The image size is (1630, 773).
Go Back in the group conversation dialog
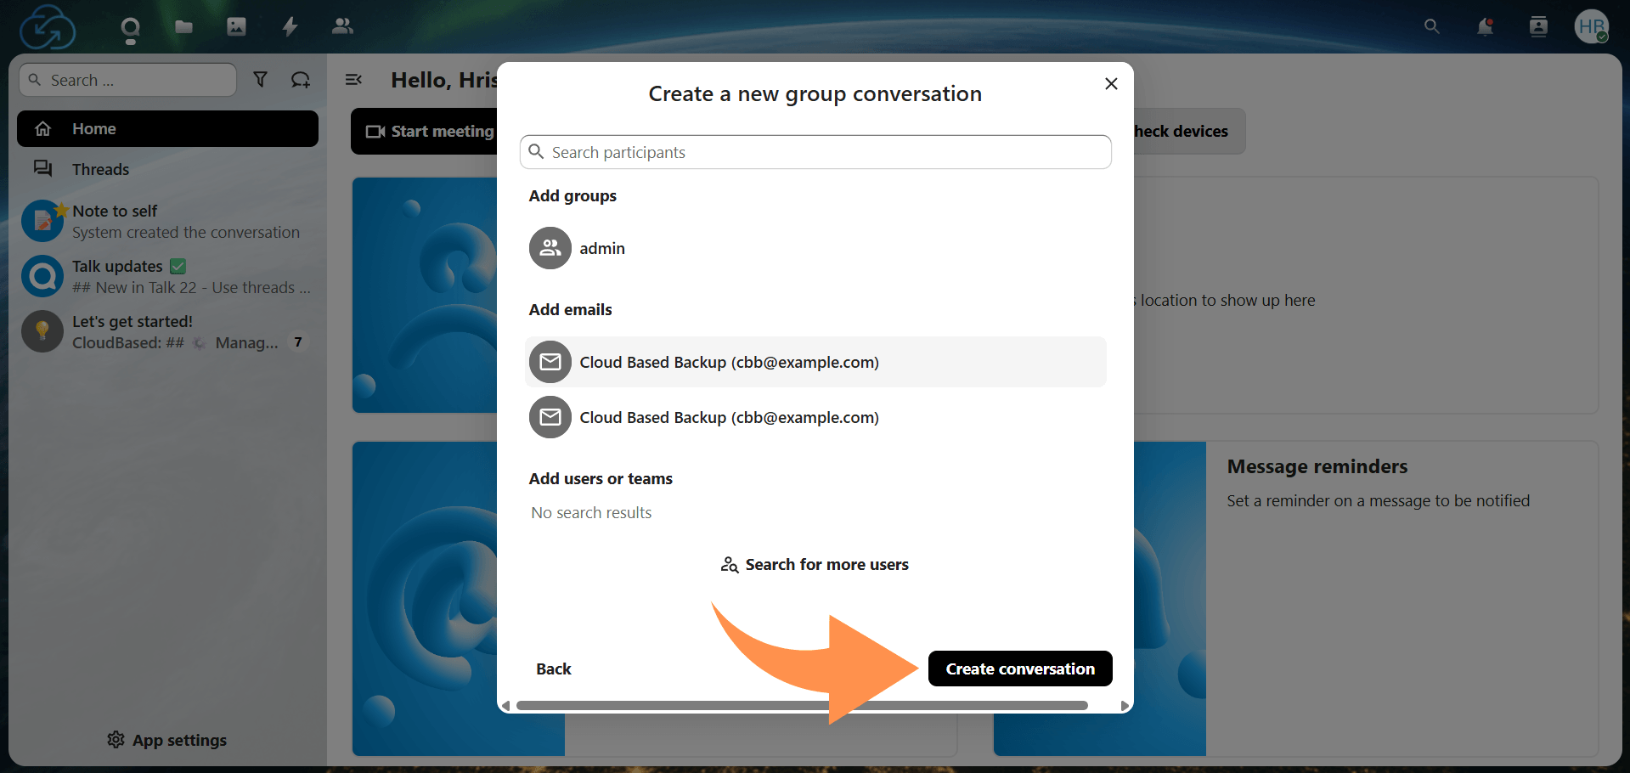[x=553, y=669]
